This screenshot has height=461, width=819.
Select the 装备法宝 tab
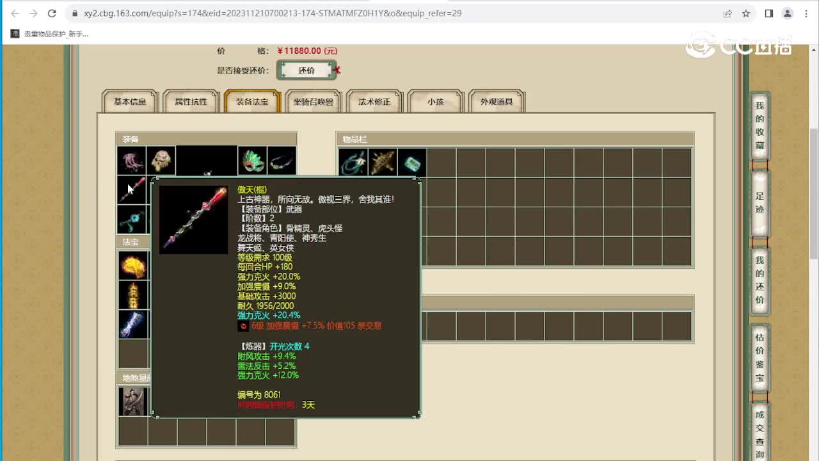pyautogui.click(x=252, y=101)
